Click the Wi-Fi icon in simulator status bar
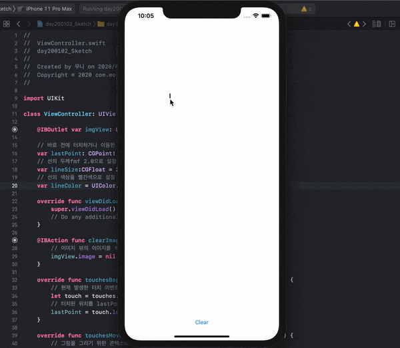 tap(255, 16)
